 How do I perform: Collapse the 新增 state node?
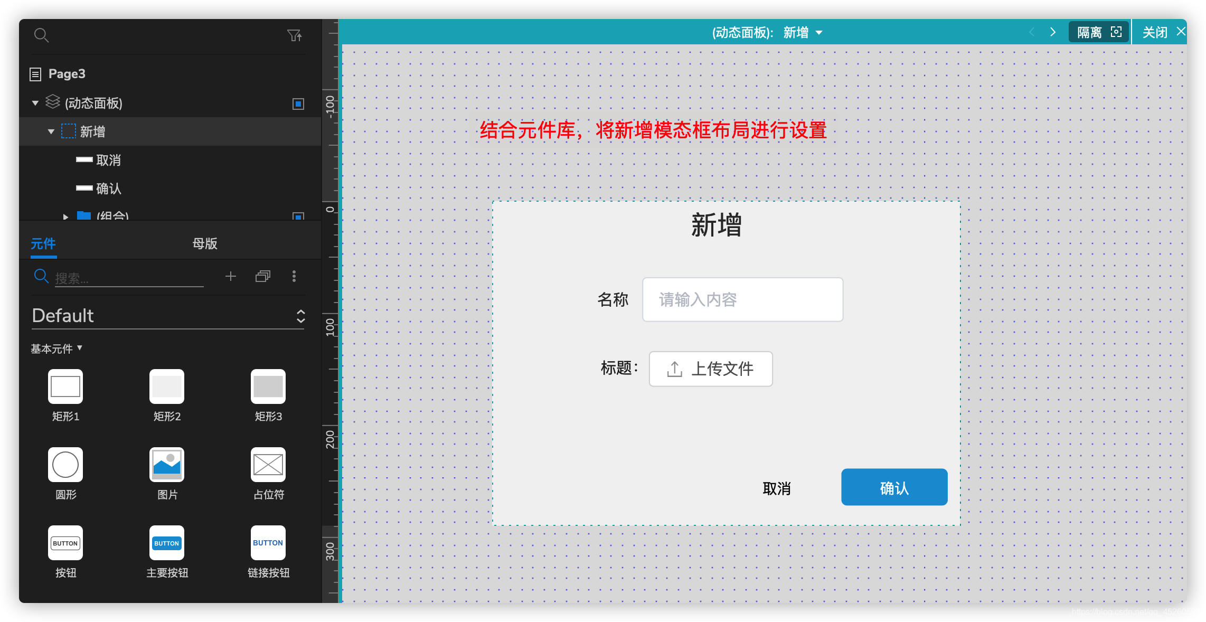tap(51, 131)
